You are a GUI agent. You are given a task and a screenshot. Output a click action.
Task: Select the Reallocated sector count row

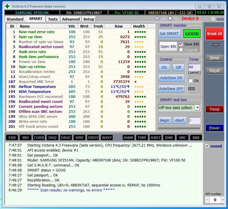click(81, 47)
